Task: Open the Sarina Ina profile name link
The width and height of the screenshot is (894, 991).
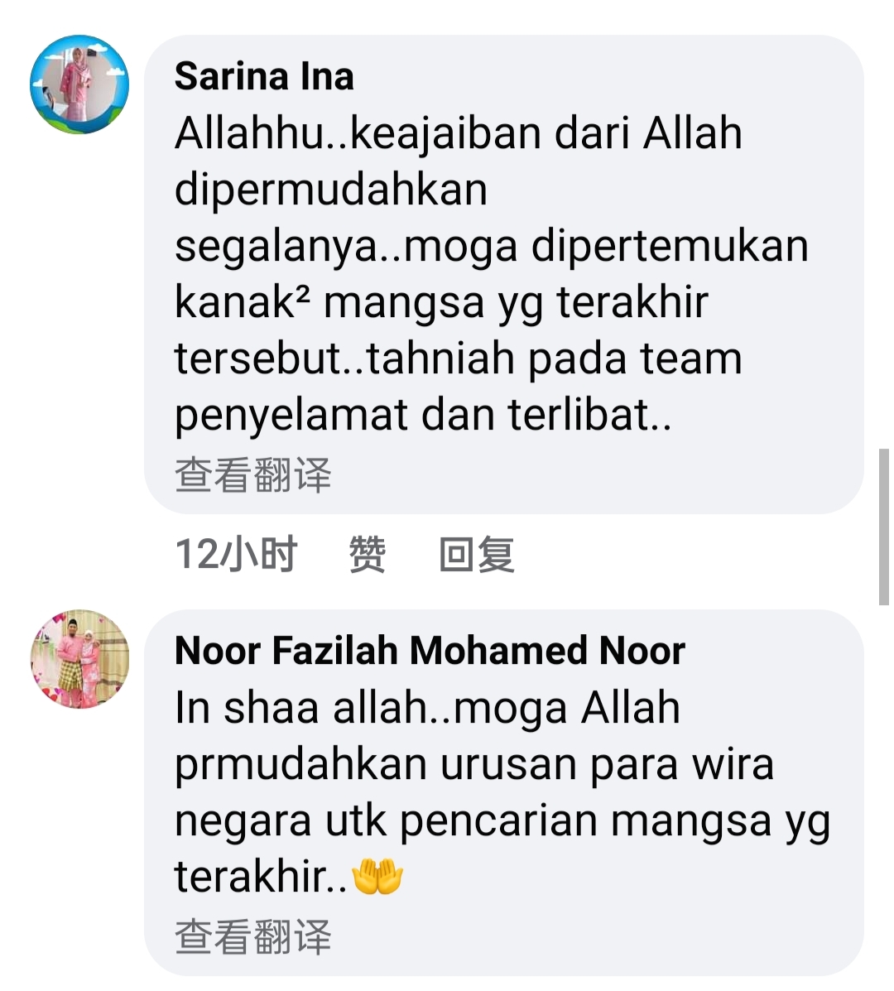Action: click(264, 76)
